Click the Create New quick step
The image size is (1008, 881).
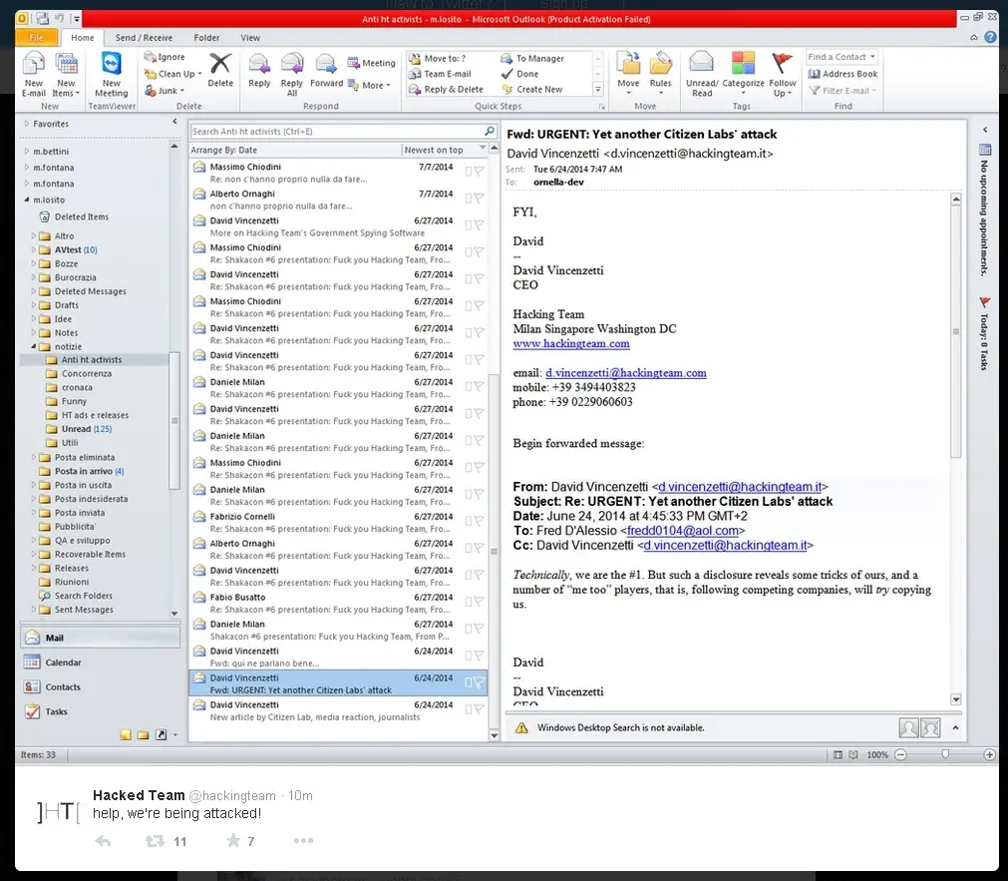point(532,90)
